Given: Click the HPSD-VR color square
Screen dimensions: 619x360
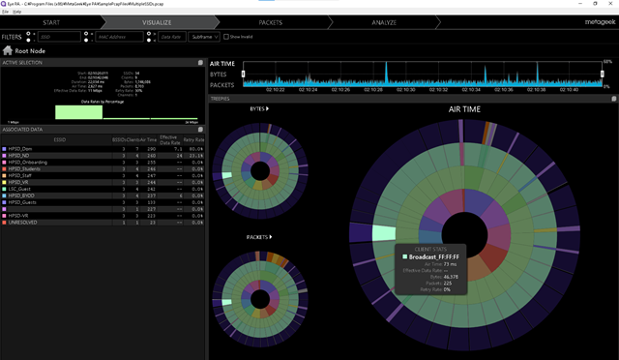Looking at the screenshot, I should [4, 216].
